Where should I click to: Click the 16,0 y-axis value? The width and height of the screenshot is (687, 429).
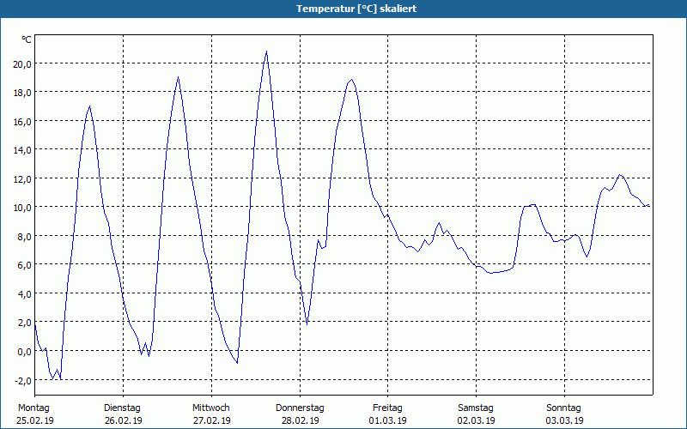(22, 122)
